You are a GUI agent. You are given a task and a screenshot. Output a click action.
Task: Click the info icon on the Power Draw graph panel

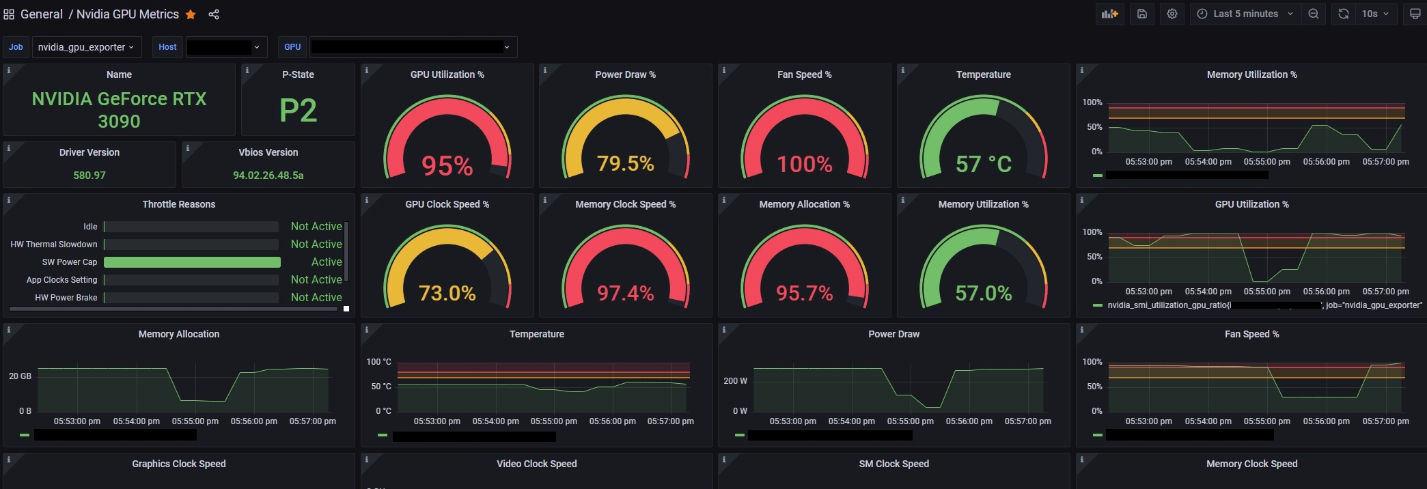pyautogui.click(x=723, y=330)
